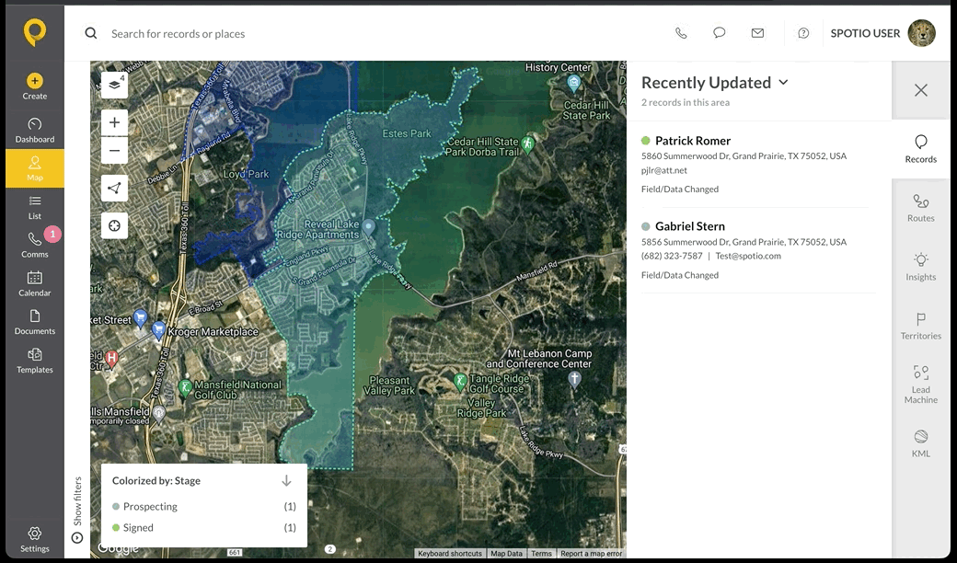This screenshot has width=957, height=563.
Task: Click Reveal Lake Ridge Apartments pin
Action: tap(368, 228)
